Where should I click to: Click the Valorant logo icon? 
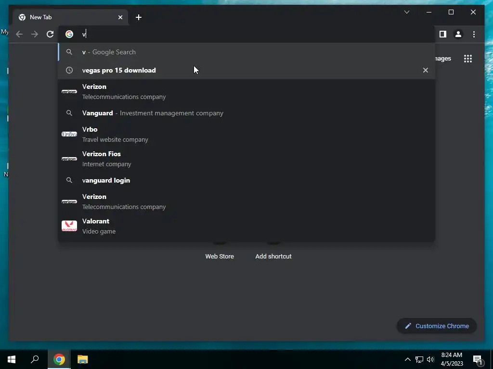pyautogui.click(x=69, y=226)
